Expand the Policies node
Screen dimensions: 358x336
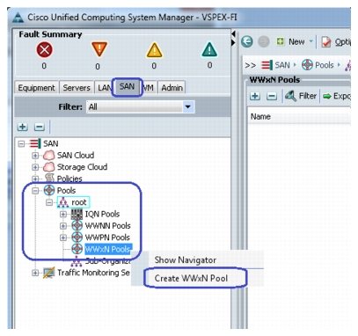tap(35, 179)
